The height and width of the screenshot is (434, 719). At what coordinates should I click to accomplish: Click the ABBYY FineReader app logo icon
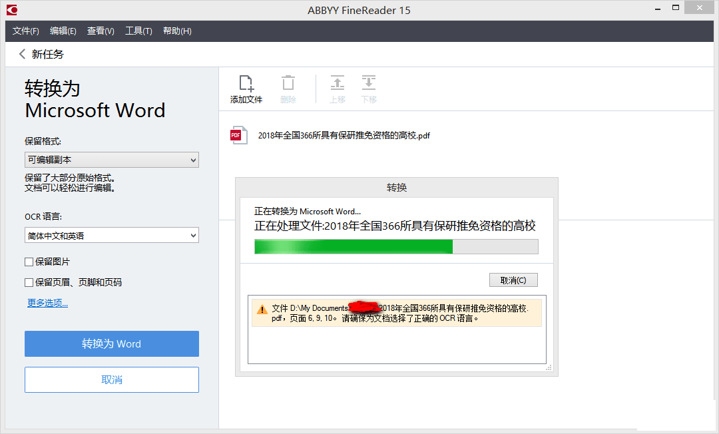point(12,9)
